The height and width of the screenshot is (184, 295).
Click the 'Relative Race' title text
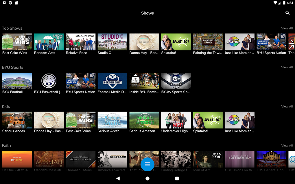pos(76,53)
